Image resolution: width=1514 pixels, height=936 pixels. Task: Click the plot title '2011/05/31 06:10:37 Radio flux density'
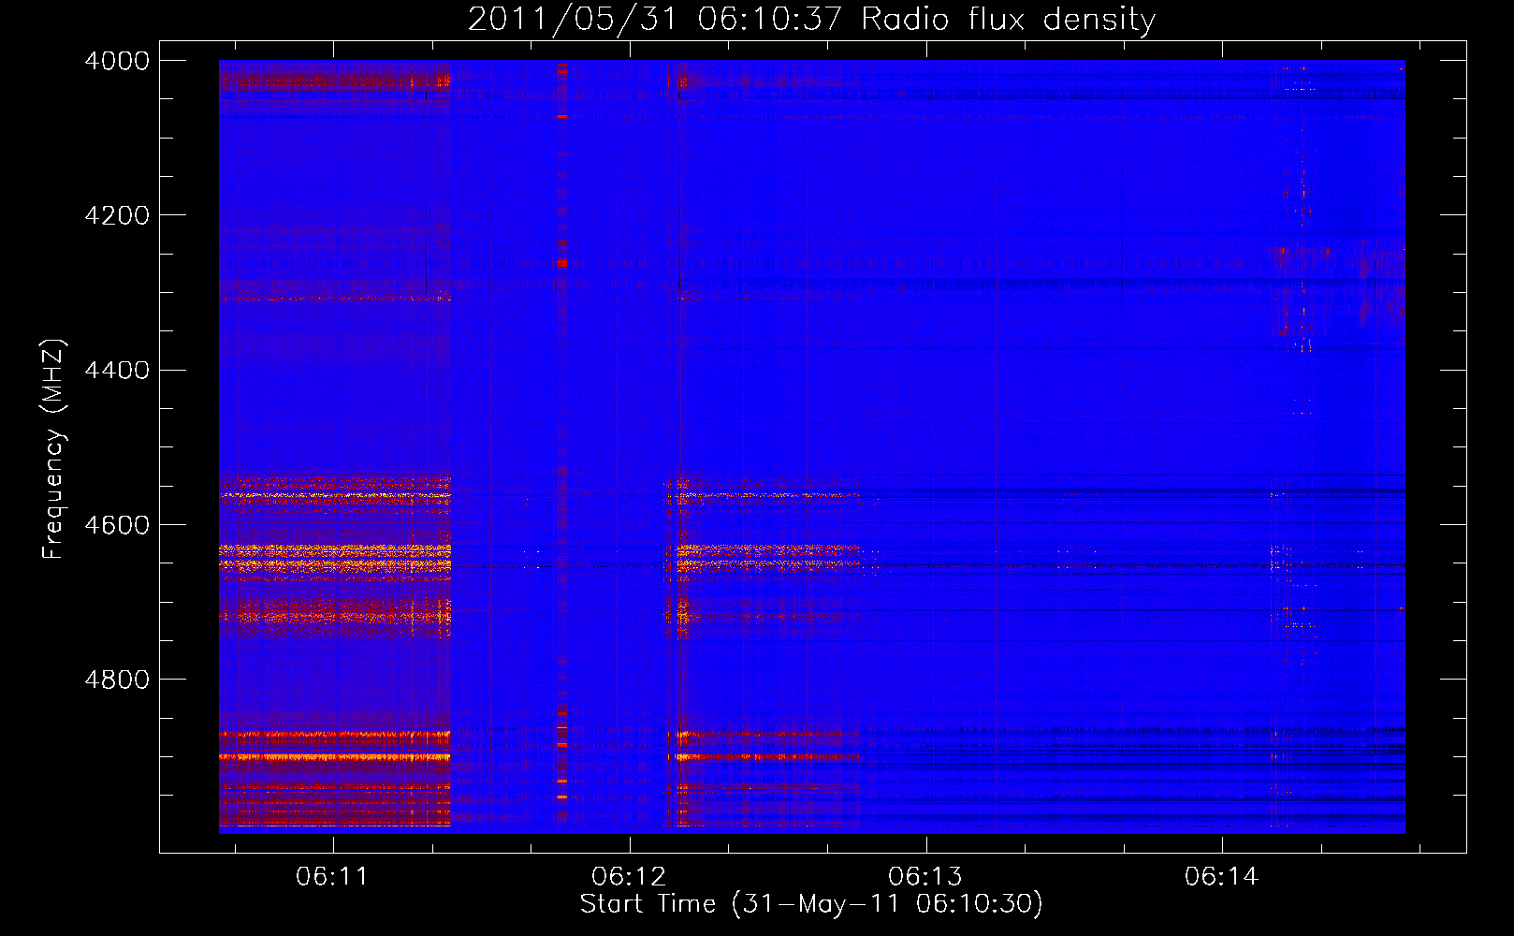[811, 19]
